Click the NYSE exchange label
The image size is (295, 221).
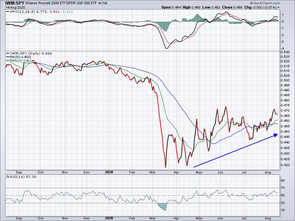[103, 3]
